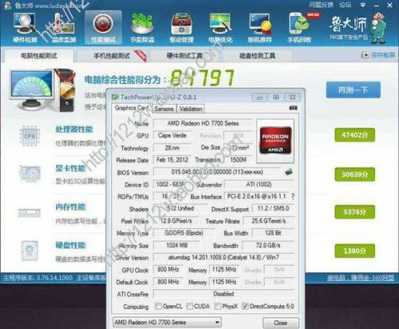Viewport: 399px width, 329px height.
Task: Click the graphics card icon beside 显卡性能
Action: (30, 174)
